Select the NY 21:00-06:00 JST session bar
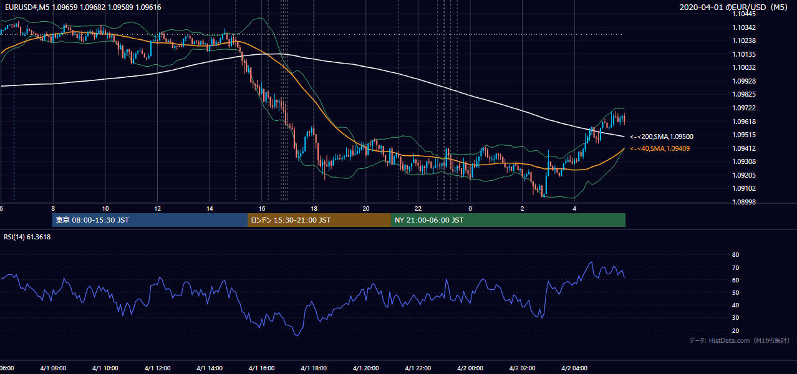Screen dimensions: 797x374 (x=508, y=220)
